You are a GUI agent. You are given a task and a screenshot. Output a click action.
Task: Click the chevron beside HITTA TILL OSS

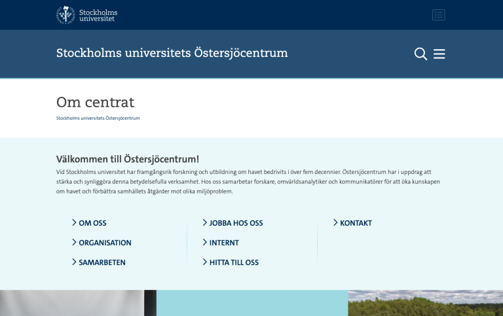click(204, 262)
